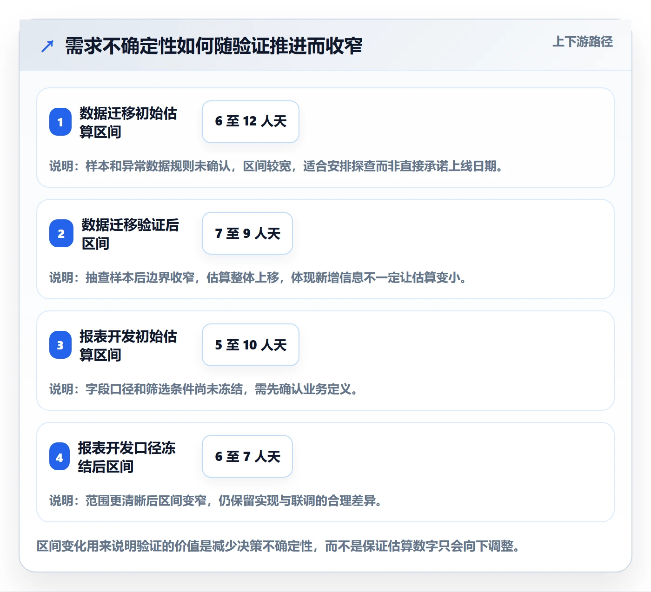Click the note starting 说明：字段口径和筛选条件

point(204,389)
